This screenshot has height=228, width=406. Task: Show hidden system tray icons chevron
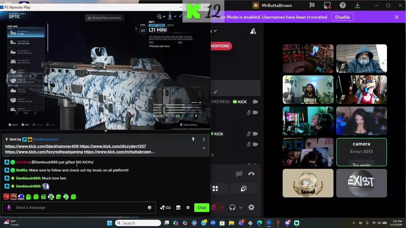[x=354, y=223]
